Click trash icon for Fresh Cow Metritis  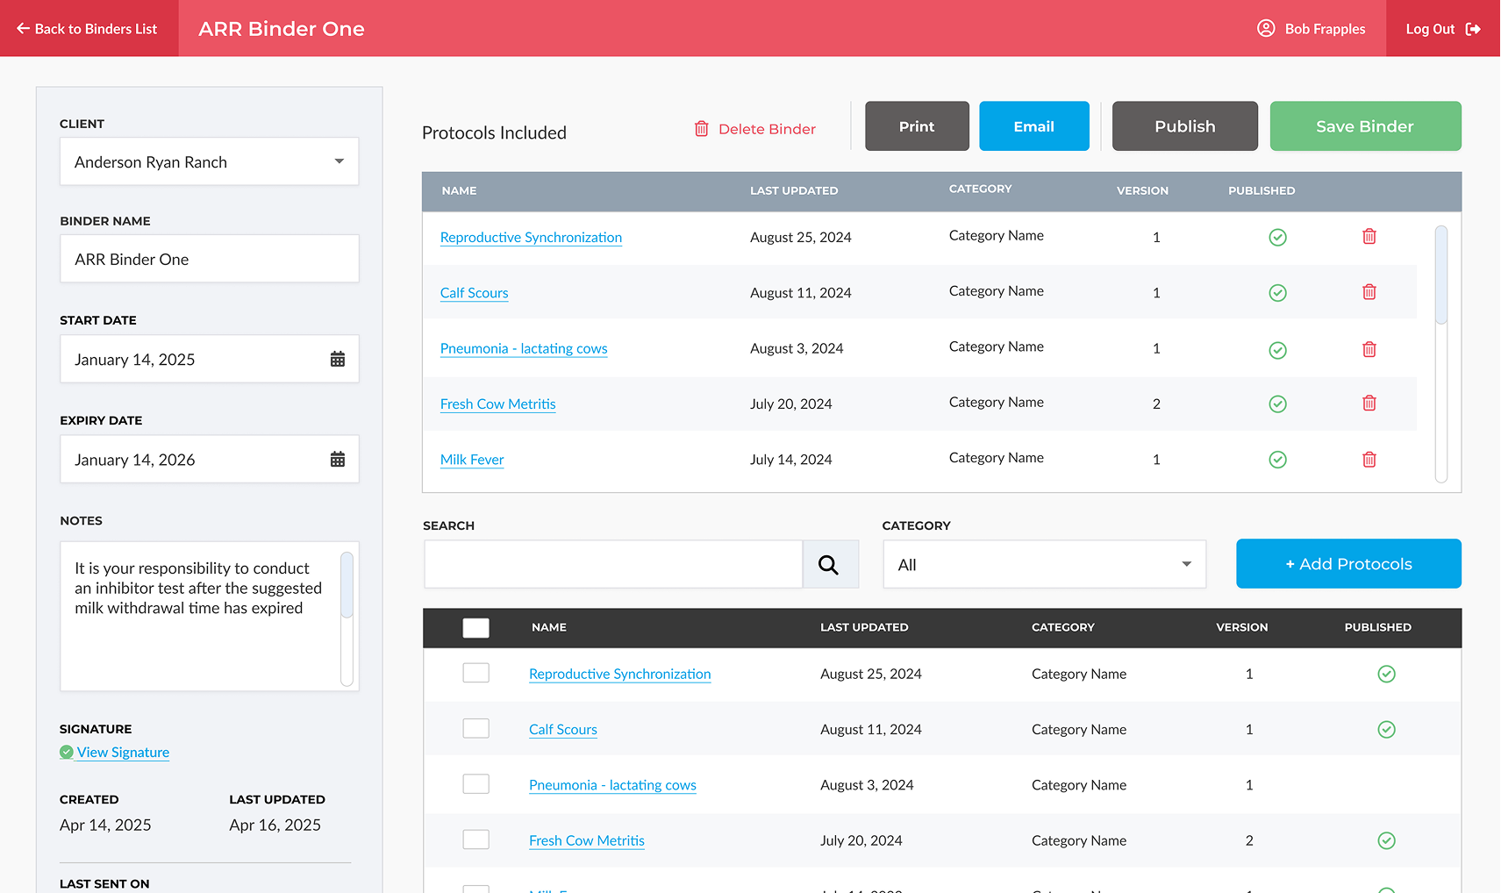[1369, 404]
